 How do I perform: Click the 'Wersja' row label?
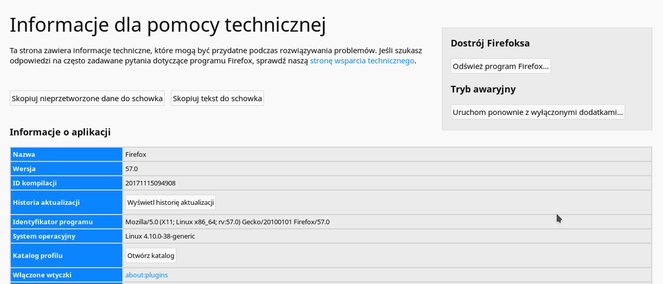coord(66,169)
